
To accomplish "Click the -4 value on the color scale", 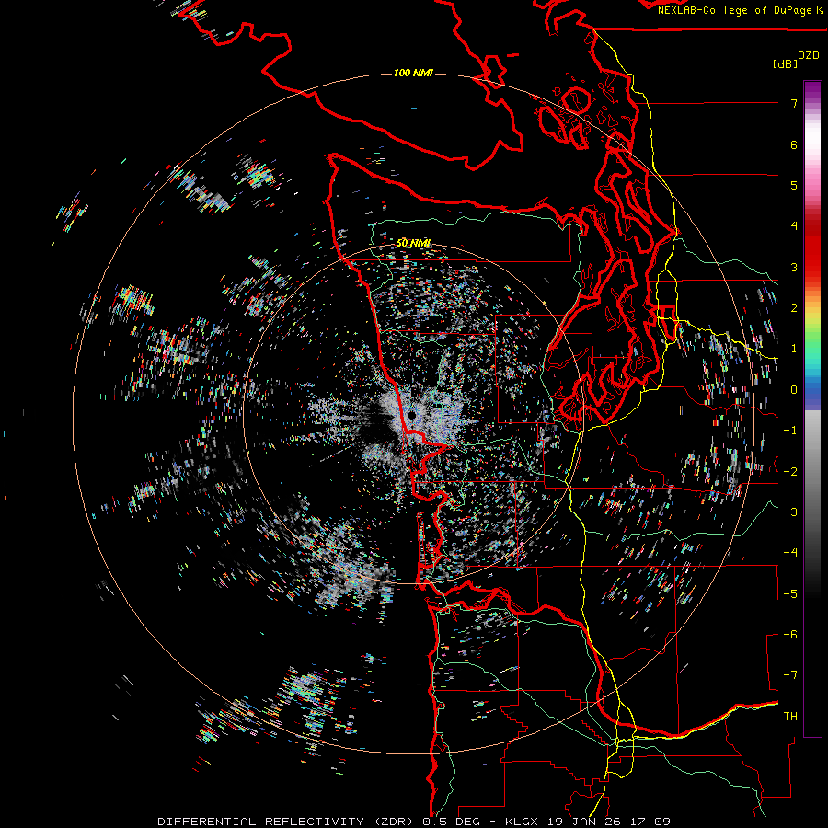I will [790, 553].
